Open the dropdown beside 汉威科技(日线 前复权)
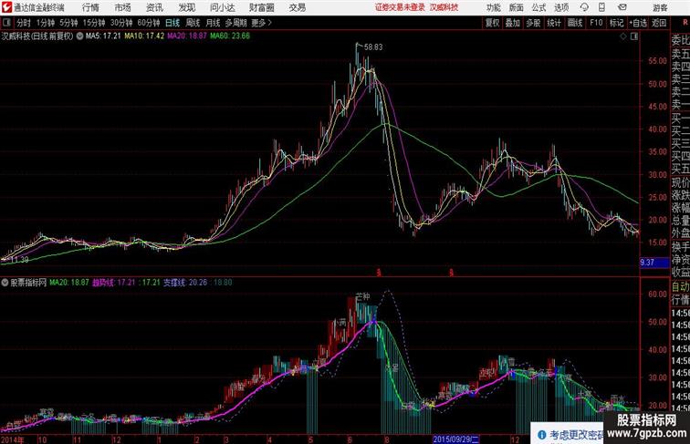Screen dimensions: 690x444 pos(79,36)
